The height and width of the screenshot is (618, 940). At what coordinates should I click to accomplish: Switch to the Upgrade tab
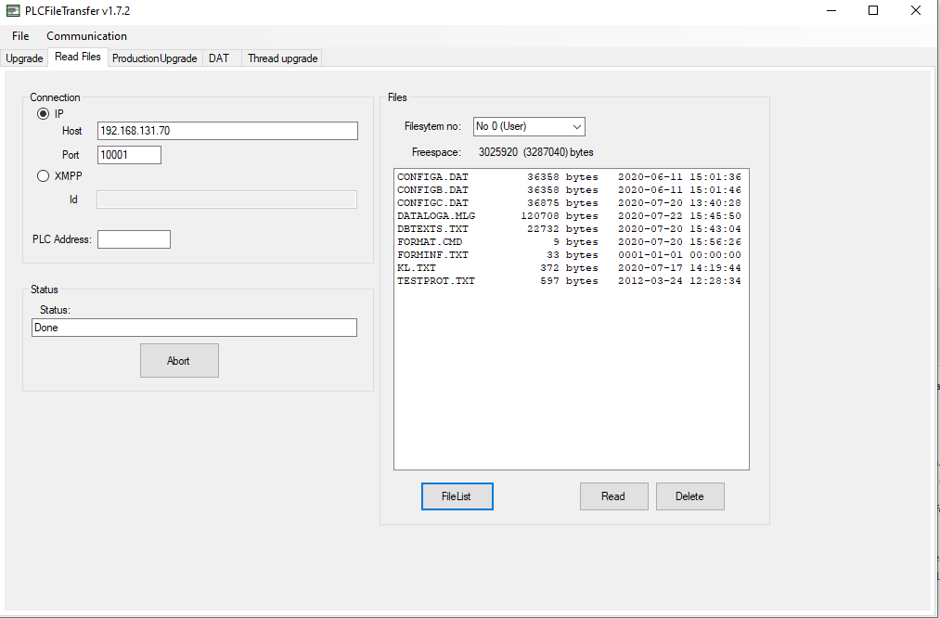click(x=23, y=58)
